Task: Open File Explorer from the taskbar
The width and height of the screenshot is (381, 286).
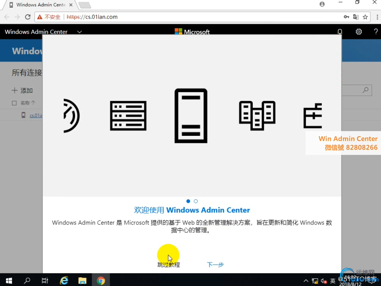Action: pyautogui.click(x=83, y=280)
